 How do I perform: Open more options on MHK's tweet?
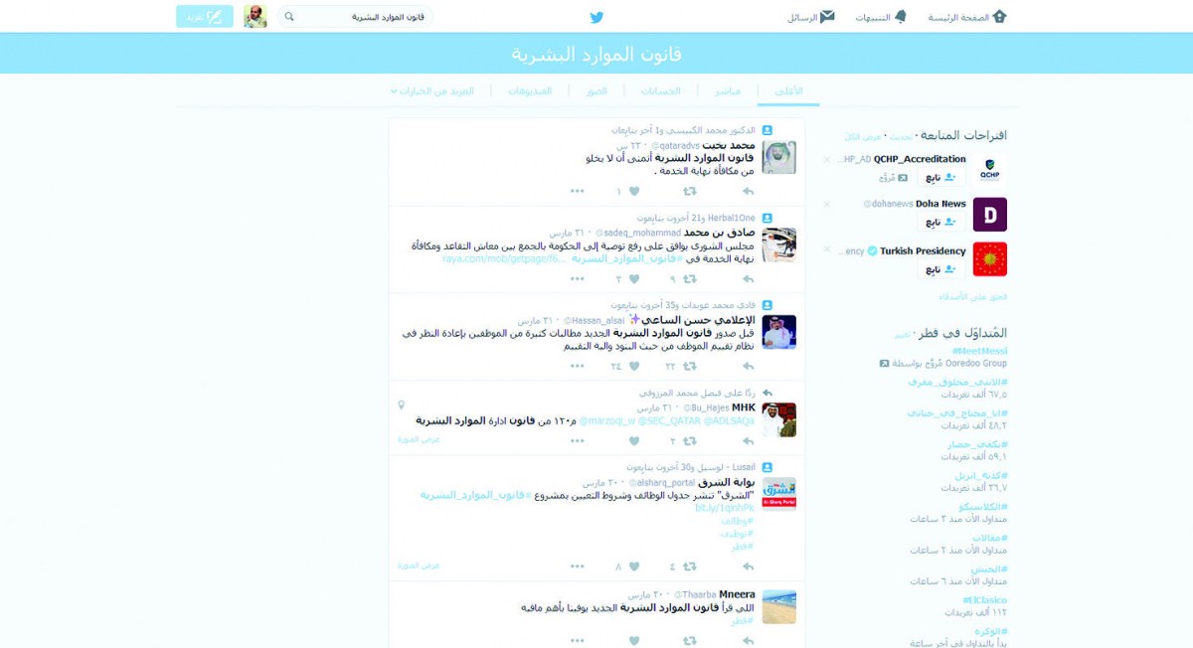click(578, 441)
